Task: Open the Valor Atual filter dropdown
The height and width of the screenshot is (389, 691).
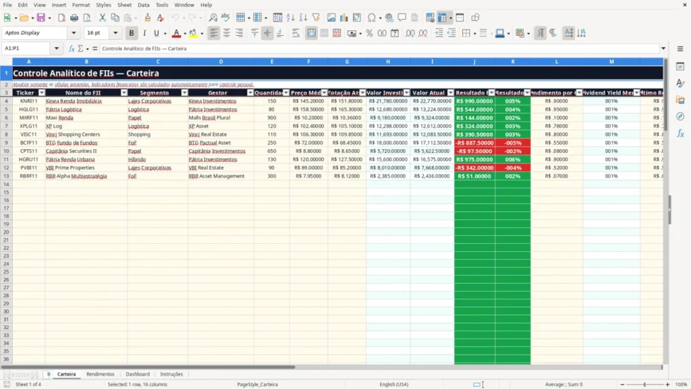Action: click(x=450, y=93)
